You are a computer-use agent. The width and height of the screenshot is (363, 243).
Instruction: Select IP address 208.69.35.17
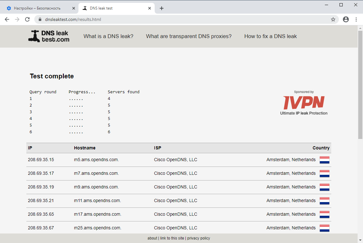[x=41, y=174]
